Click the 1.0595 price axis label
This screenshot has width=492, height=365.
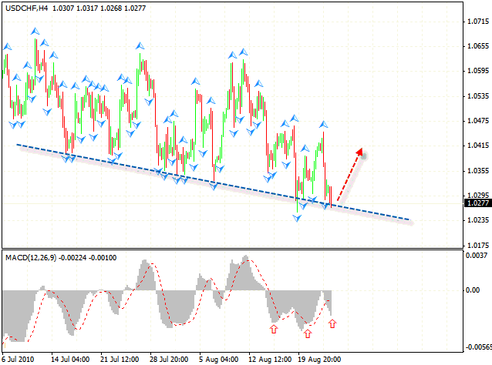478,71
